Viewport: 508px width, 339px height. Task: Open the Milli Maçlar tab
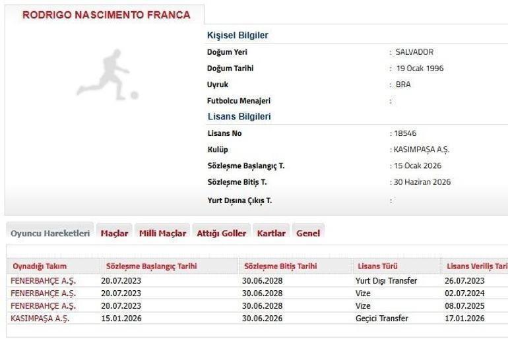[162, 233]
